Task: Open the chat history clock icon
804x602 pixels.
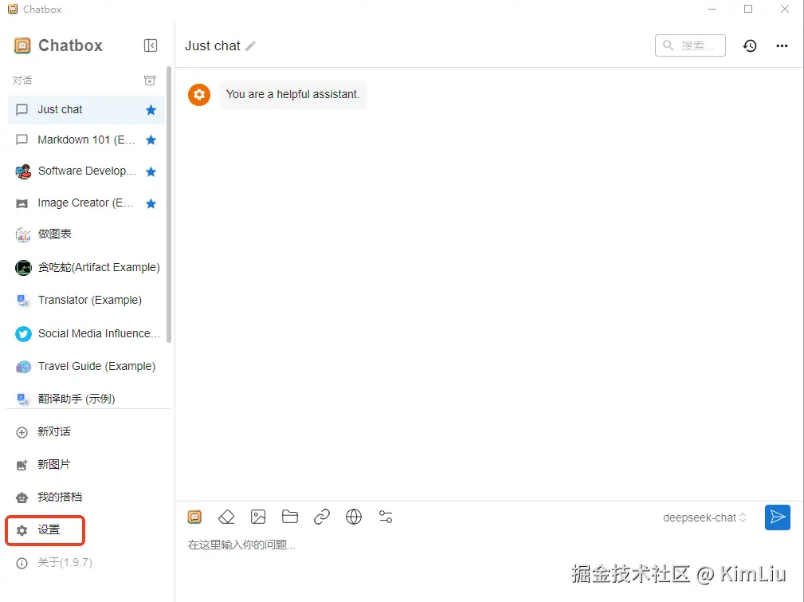Action: point(750,45)
